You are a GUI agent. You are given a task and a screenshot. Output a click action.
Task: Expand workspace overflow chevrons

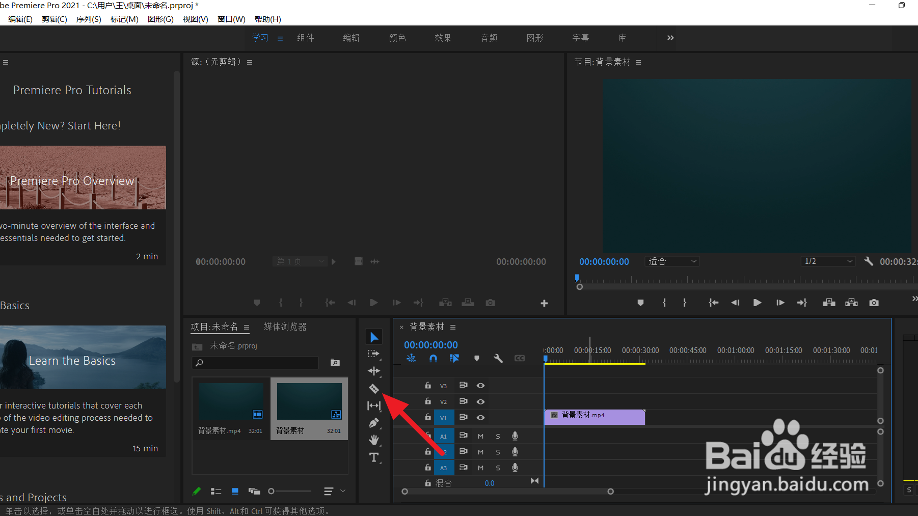[x=670, y=38]
